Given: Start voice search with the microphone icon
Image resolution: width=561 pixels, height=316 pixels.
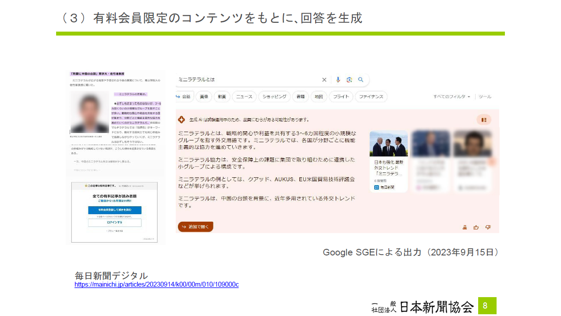Looking at the screenshot, I should pos(338,80).
